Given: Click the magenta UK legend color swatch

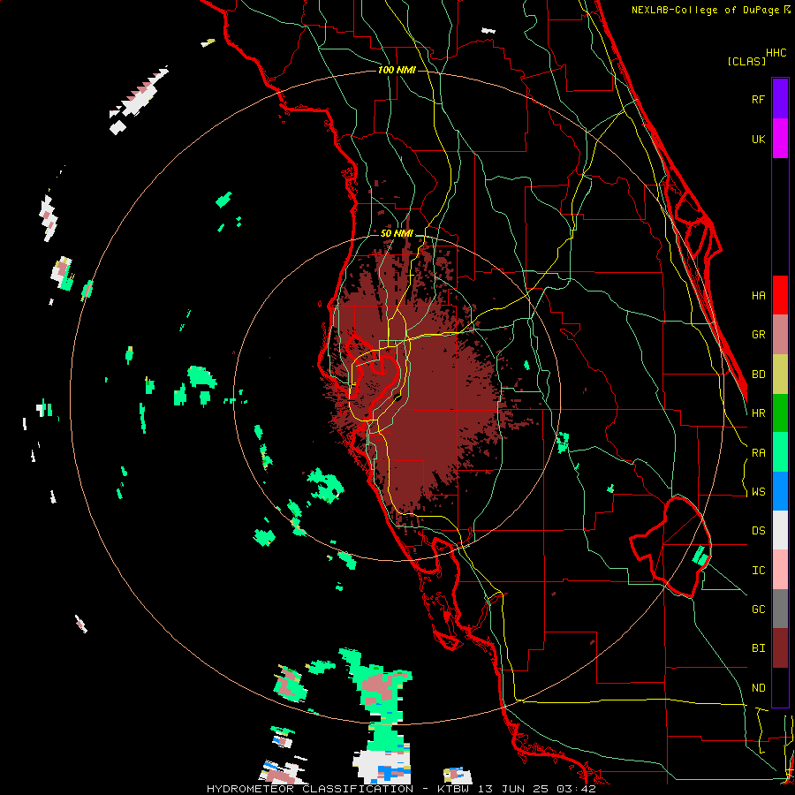Looking at the screenshot, I should 780,139.
